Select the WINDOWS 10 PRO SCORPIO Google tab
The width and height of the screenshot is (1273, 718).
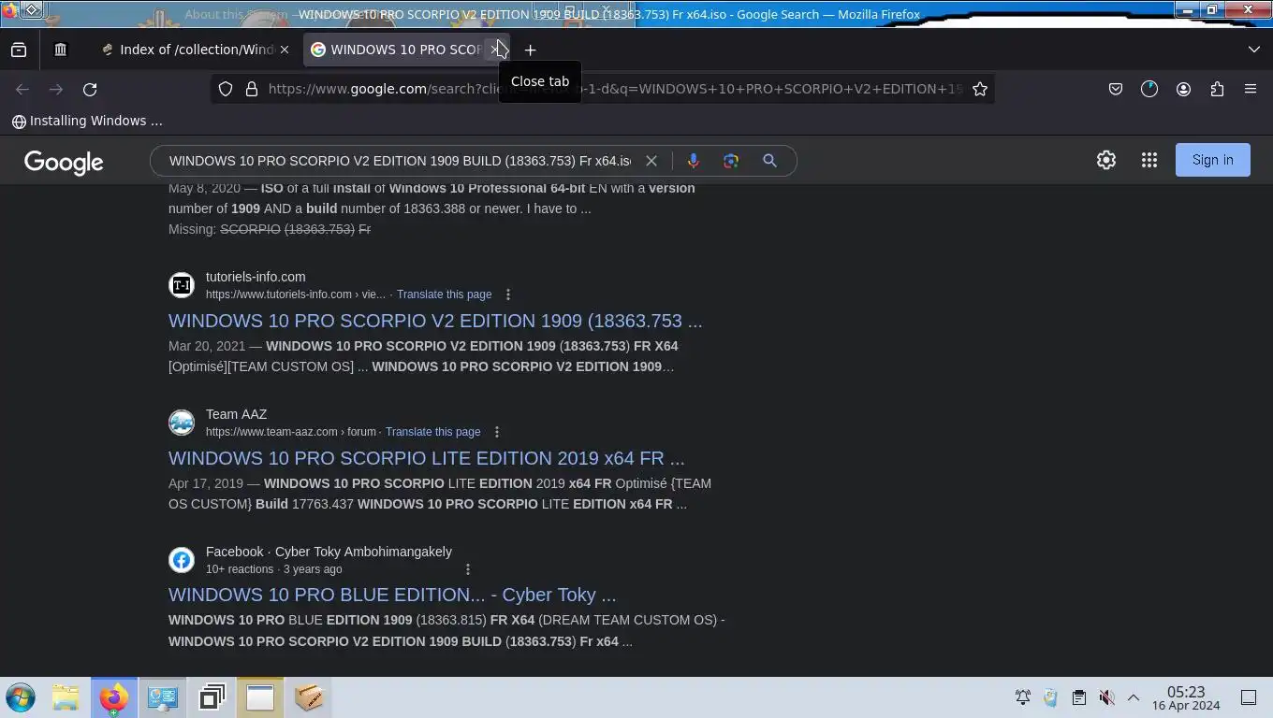click(x=397, y=50)
